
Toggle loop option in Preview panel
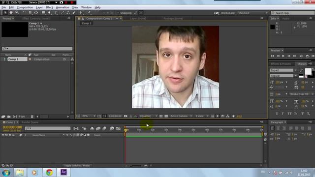click(307, 56)
